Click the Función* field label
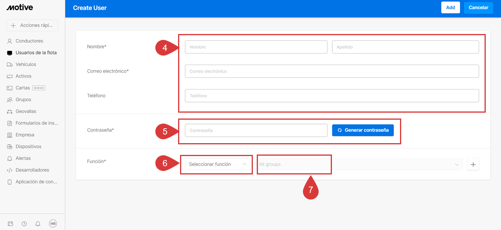The image size is (501, 230). [97, 161]
